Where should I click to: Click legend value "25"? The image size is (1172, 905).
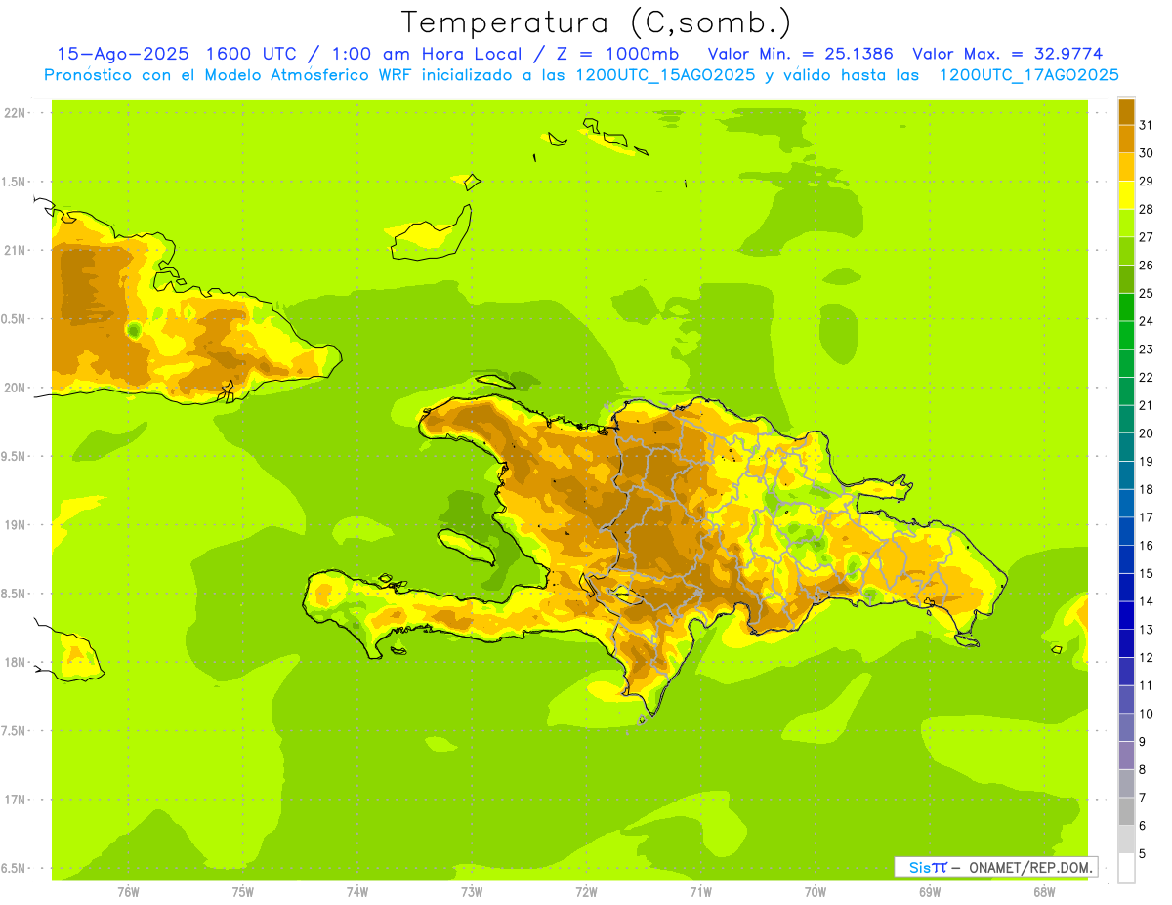tap(1147, 293)
